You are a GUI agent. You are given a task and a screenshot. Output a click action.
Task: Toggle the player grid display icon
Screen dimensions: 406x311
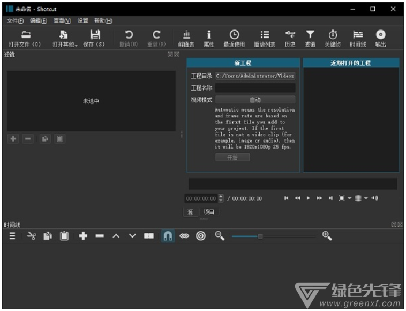point(358,198)
